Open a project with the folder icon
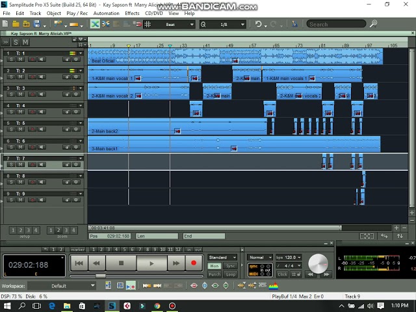The width and height of the screenshot is (416, 312). 16,24
